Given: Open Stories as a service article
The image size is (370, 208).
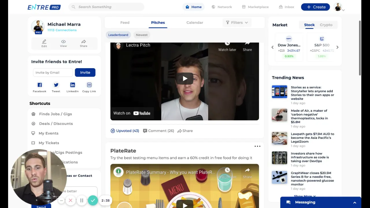Looking at the screenshot, I should point(312,93).
